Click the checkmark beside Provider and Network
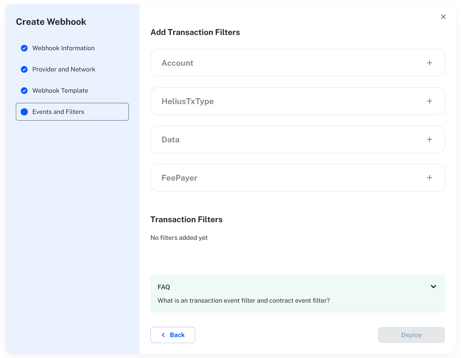The height and width of the screenshot is (358, 461). click(x=24, y=69)
